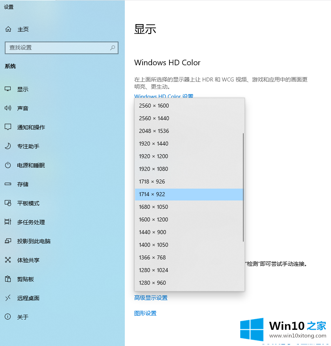
Task: Select 1718 × 926 resolution
Action: click(x=189, y=182)
